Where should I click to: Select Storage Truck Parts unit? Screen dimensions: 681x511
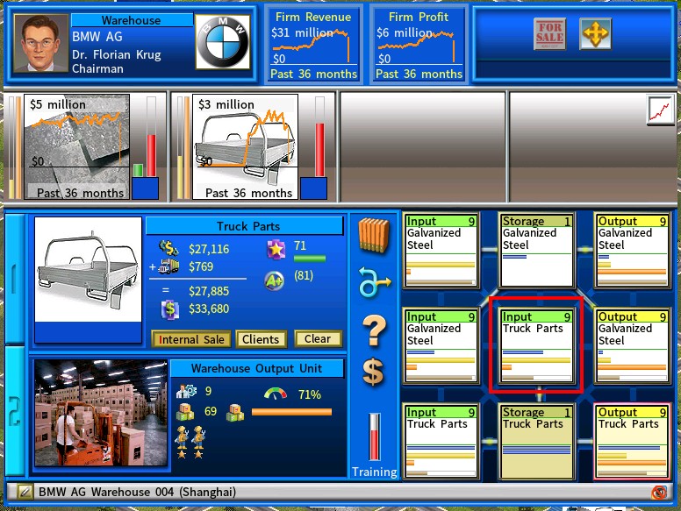click(537, 441)
